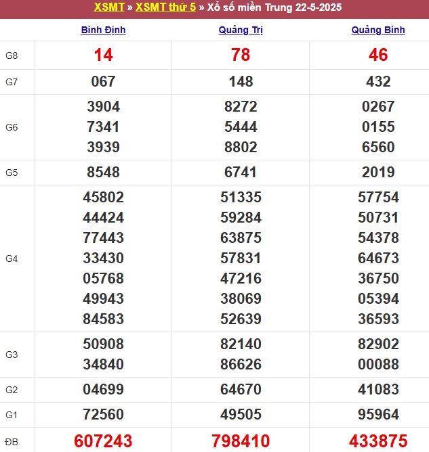The height and width of the screenshot is (452, 429).
Task: Click the ĐB row label
Action: [12, 442]
